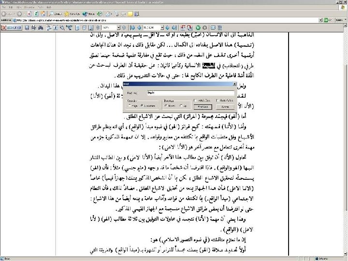Go to previous page arrow
Image resolution: width=348 pixels, height=261 pixels.
(139, 28)
